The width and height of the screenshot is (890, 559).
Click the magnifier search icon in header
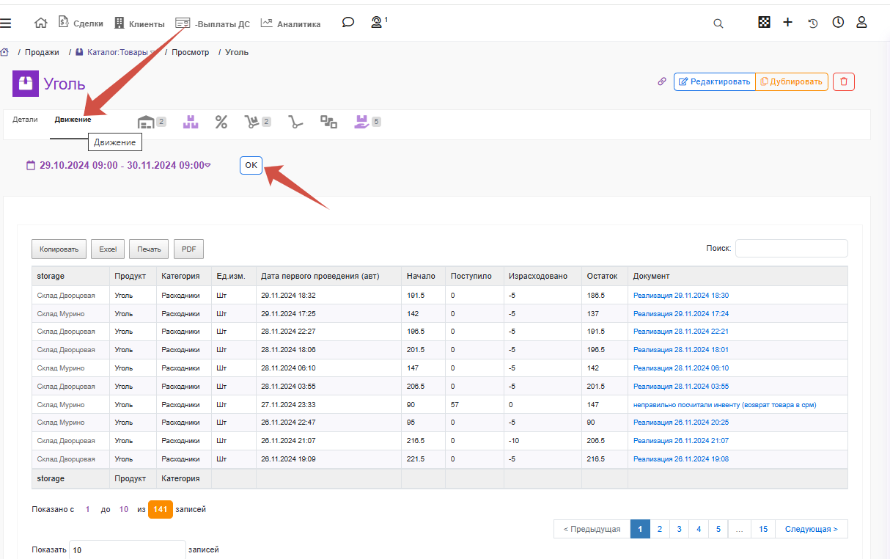pos(718,23)
